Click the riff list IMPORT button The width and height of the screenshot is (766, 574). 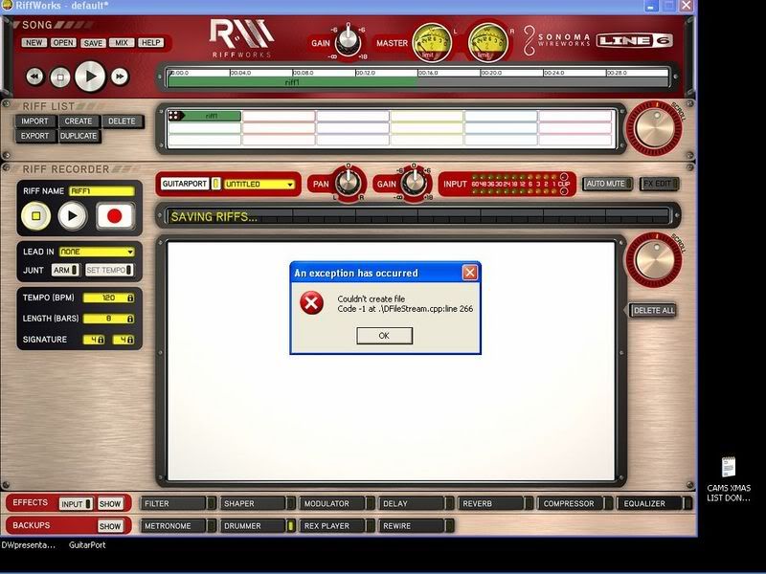click(35, 121)
